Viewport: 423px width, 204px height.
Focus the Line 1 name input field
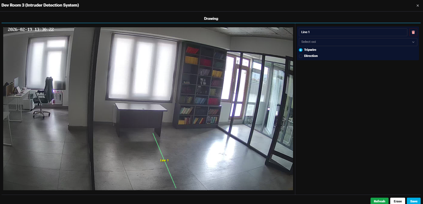click(x=353, y=32)
